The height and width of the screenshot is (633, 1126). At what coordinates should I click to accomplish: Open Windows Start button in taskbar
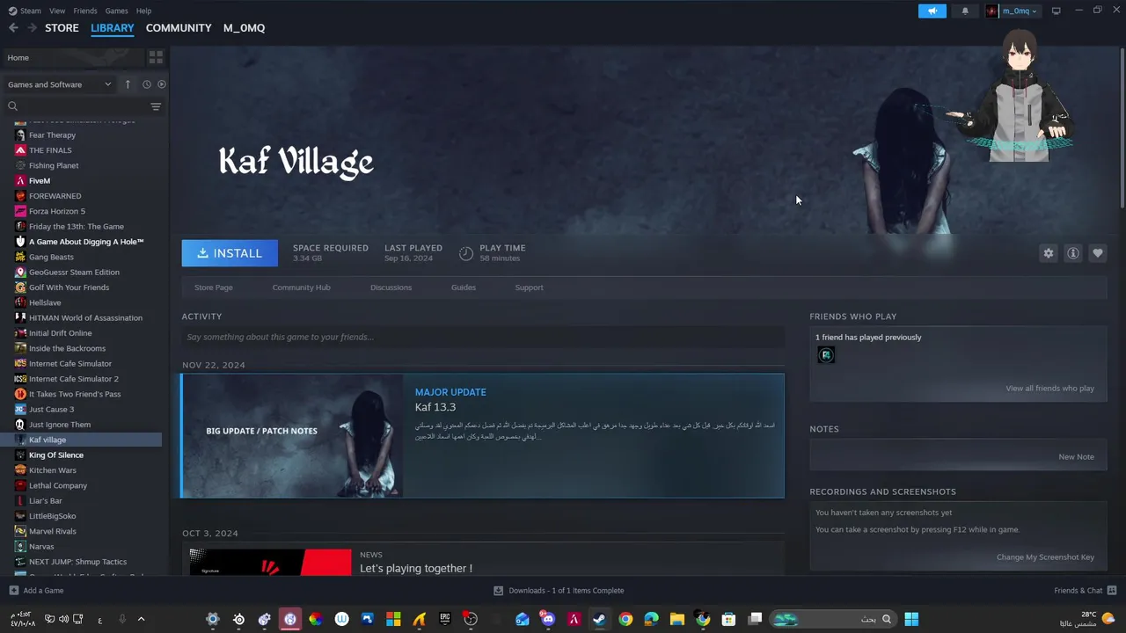pos(911,619)
